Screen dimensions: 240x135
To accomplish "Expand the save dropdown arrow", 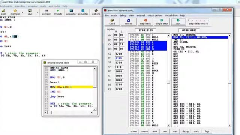I will pyautogui.click(x=37, y=12).
